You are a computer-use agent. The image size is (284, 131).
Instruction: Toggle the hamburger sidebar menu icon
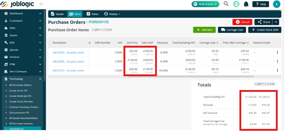pyautogui.click(x=41, y=4)
